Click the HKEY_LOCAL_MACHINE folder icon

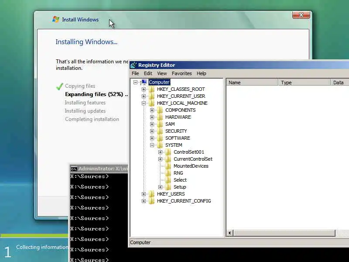[x=151, y=103]
